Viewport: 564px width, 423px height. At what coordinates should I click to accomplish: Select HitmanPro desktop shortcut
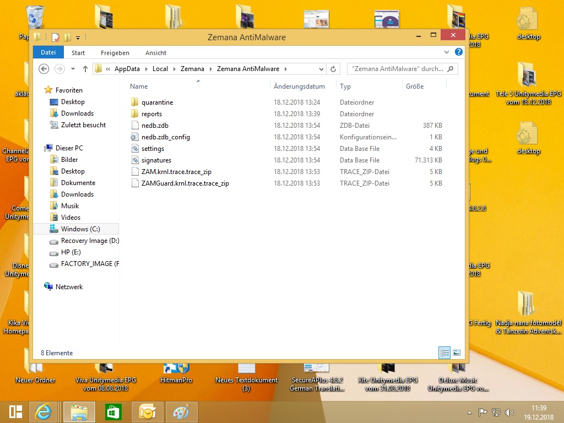click(x=176, y=373)
